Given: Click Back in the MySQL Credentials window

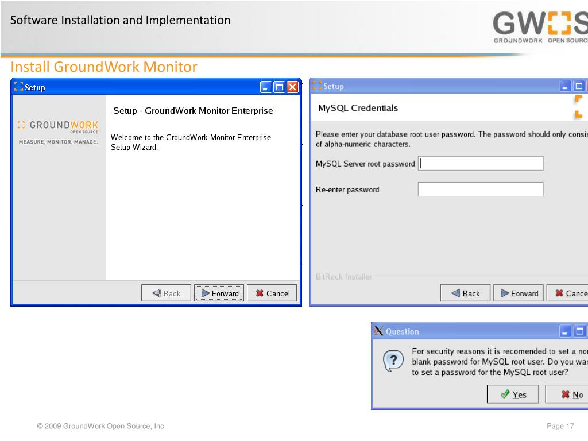Looking at the screenshot, I should tap(465, 293).
